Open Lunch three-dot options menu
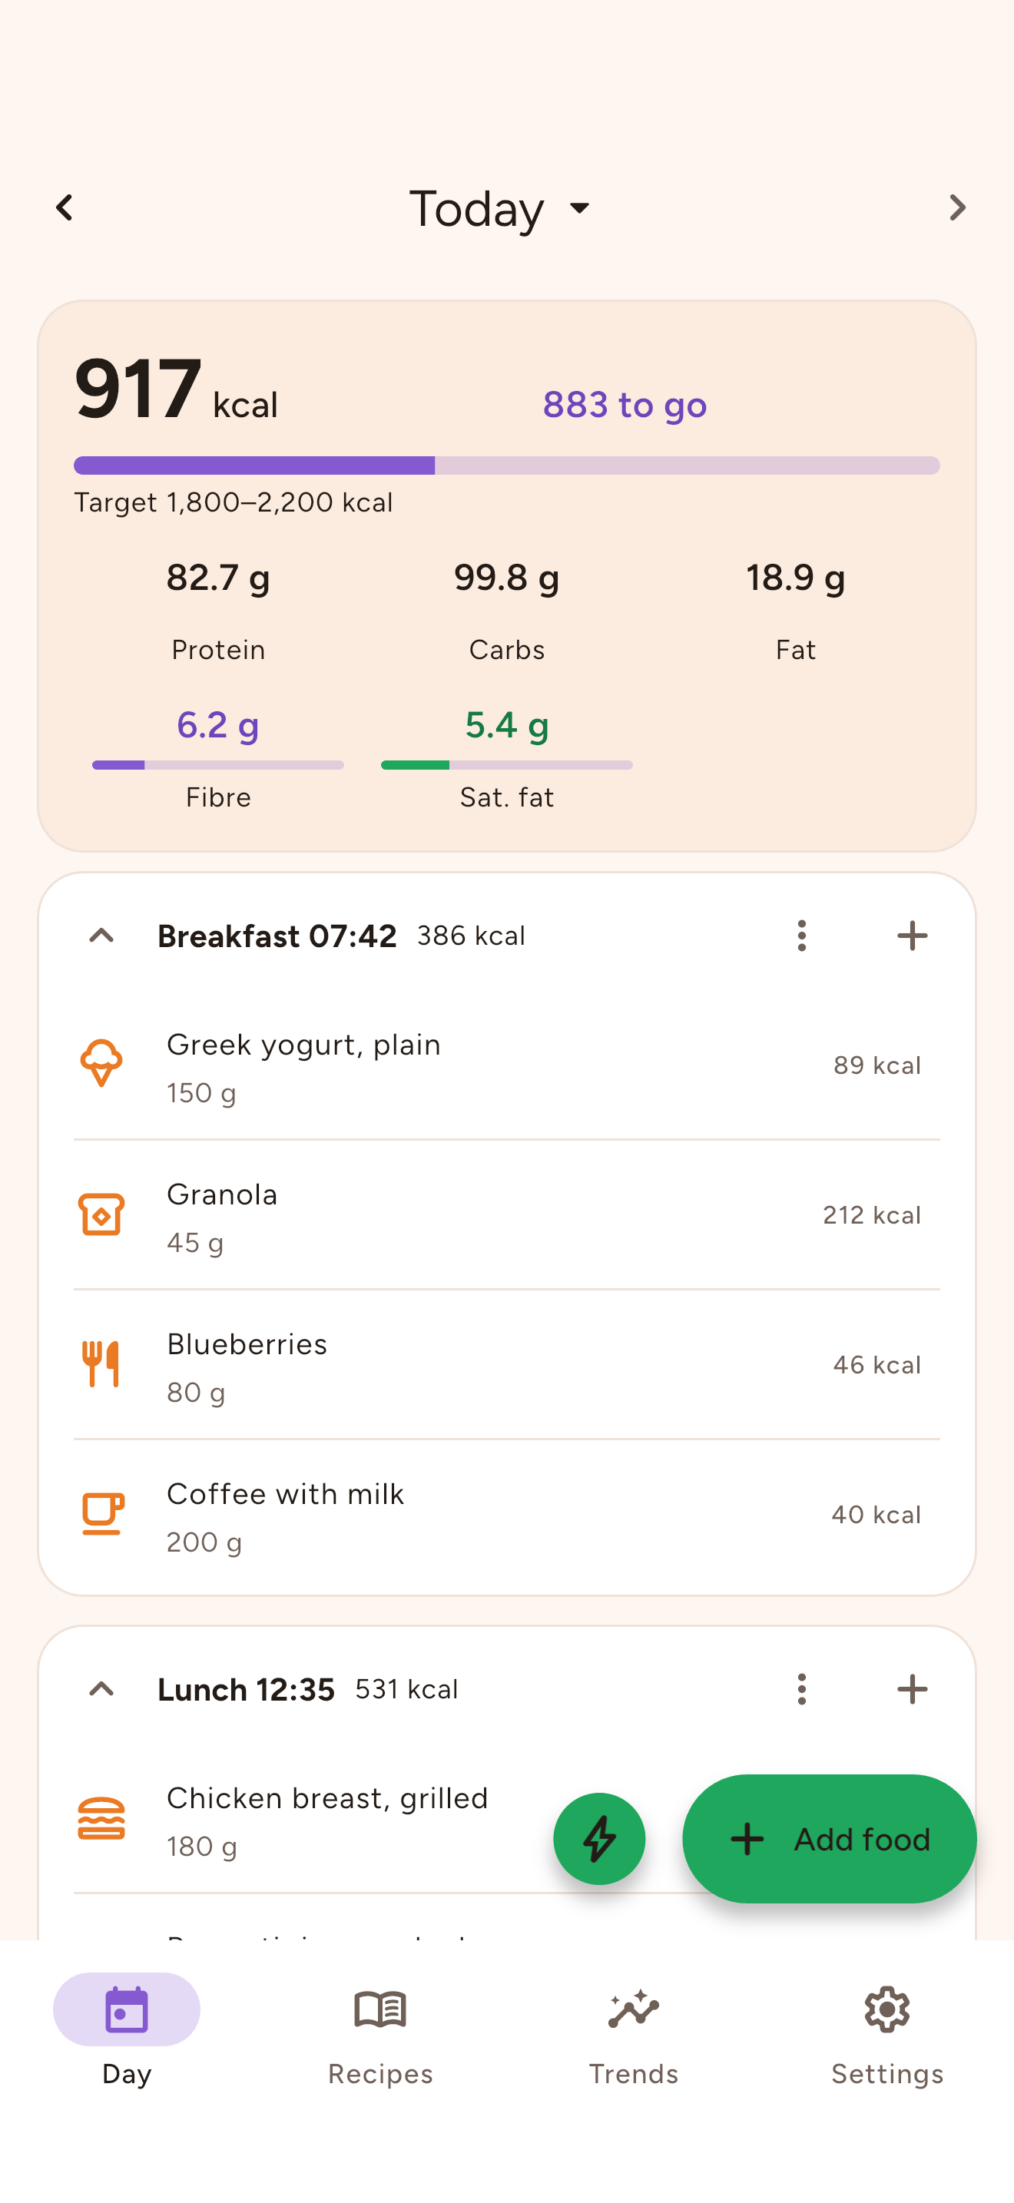 click(x=802, y=1689)
